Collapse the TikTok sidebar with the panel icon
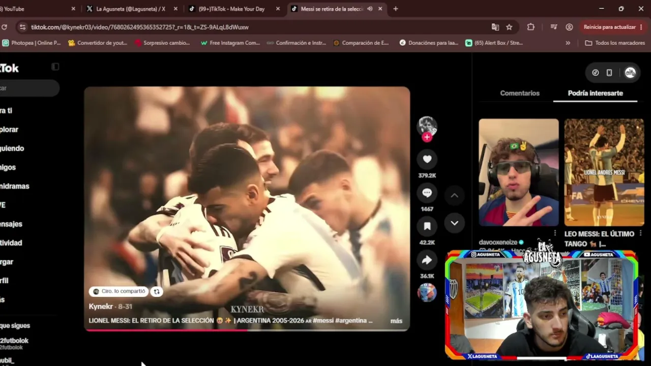The height and width of the screenshot is (366, 651). pyautogui.click(x=55, y=67)
